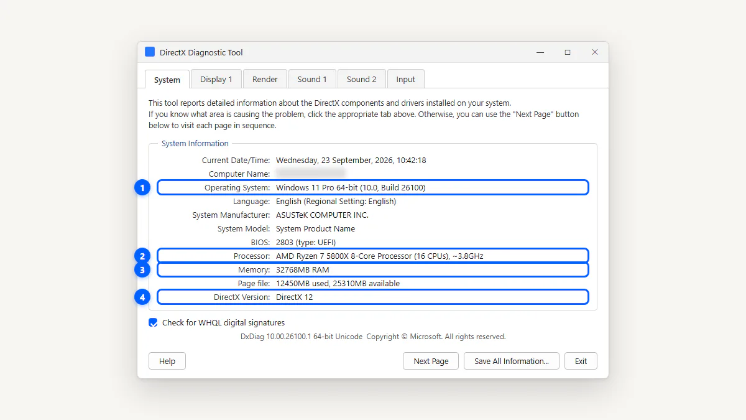Close the DirectX Diagnostic Tool window
This screenshot has height=420, width=746.
coord(595,52)
